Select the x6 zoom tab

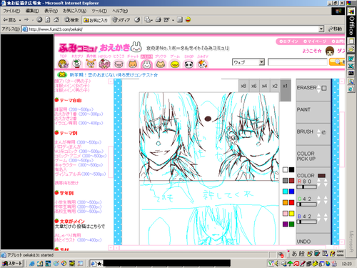pyautogui.click(x=254, y=86)
